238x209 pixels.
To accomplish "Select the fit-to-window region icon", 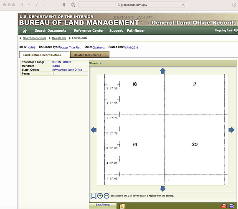I will coord(94,196).
